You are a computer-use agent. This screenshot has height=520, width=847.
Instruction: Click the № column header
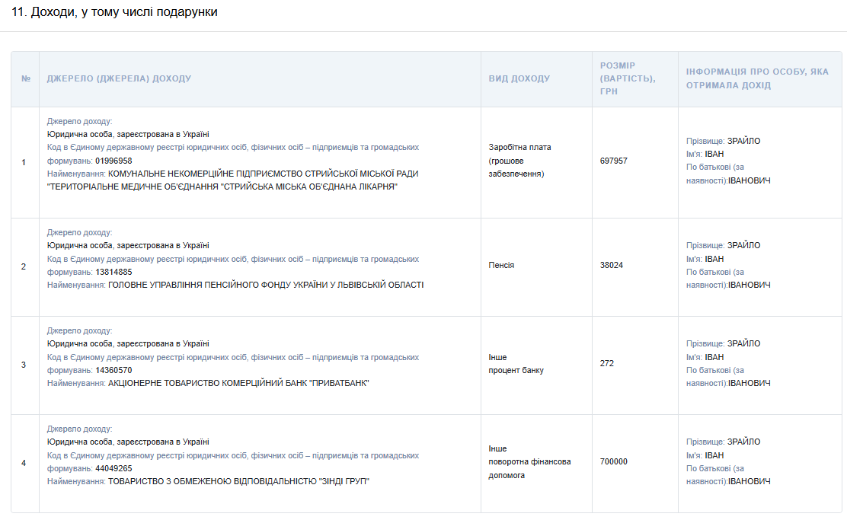(x=25, y=79)
